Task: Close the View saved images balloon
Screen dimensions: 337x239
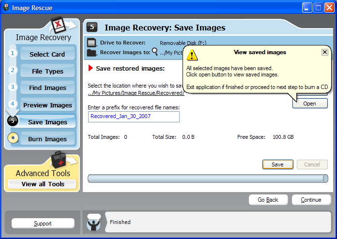Action: (325, 52)
